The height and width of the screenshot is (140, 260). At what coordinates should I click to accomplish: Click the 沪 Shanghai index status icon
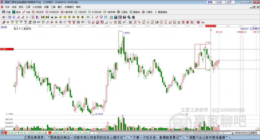click(x=6, y=133)
